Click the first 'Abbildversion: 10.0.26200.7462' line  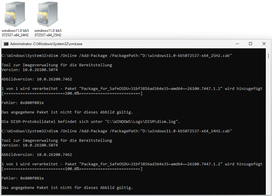tap(36, 79)
